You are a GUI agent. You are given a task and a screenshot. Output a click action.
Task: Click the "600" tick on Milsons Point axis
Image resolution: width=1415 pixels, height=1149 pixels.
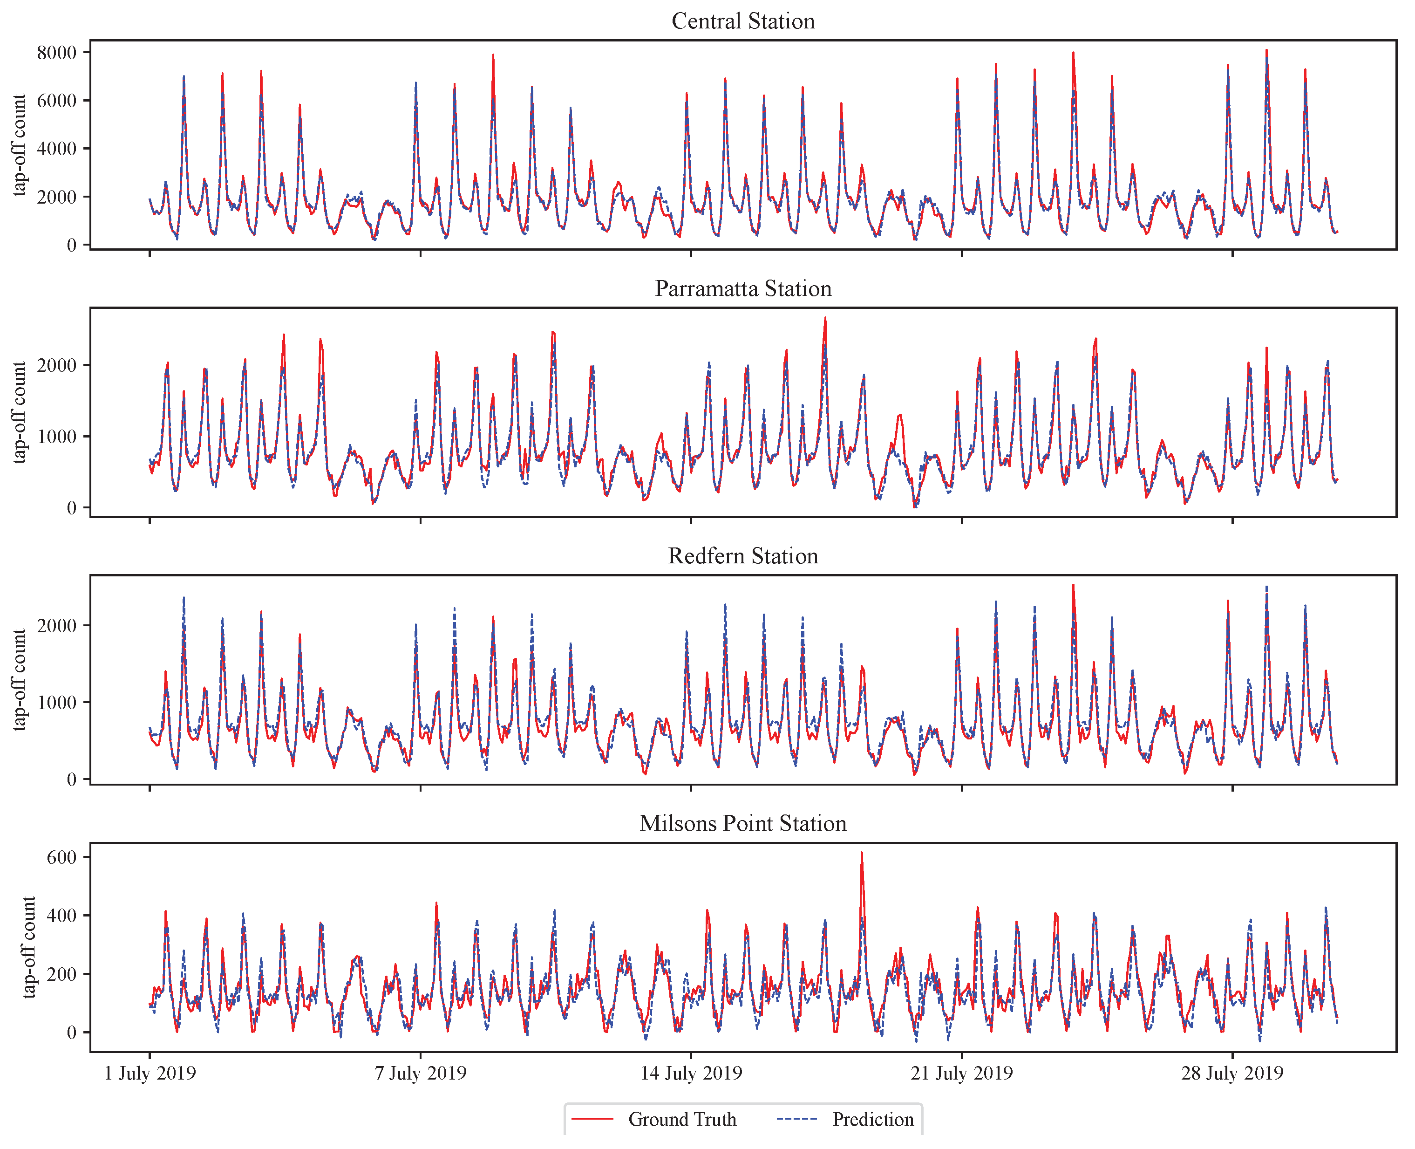coord(61,857)
